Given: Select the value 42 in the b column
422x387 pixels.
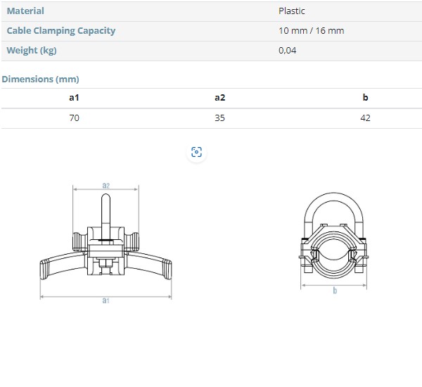Looking at the screenshot, I should tap(365, 118).
